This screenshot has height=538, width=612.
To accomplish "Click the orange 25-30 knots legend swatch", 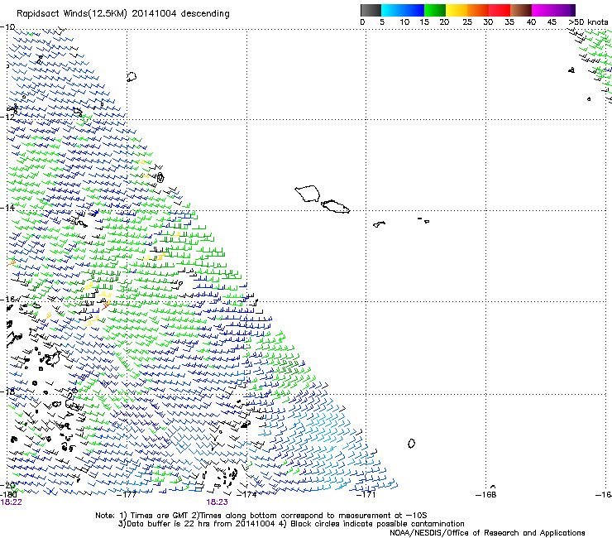I will click(x=478, y=10).
